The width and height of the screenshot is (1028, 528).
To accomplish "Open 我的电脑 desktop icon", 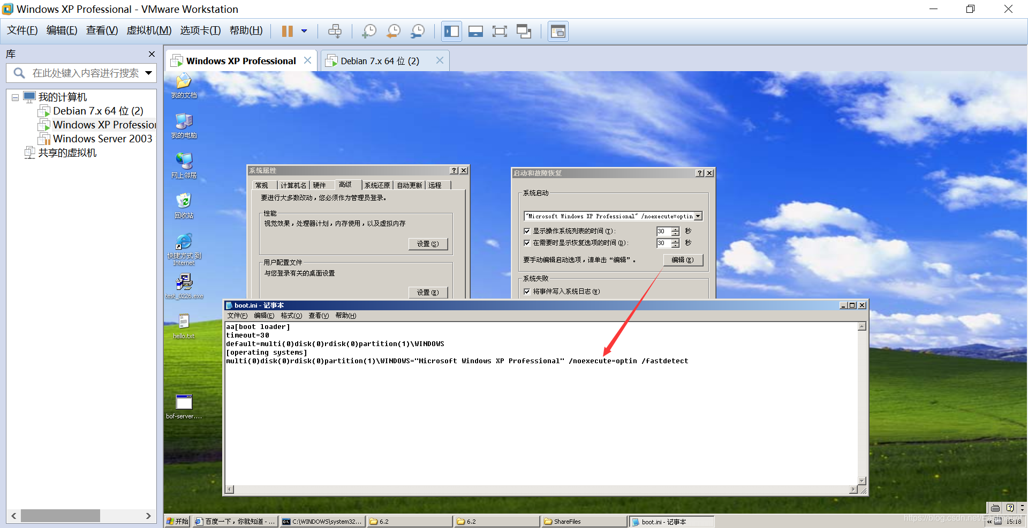I will (184, 126).
